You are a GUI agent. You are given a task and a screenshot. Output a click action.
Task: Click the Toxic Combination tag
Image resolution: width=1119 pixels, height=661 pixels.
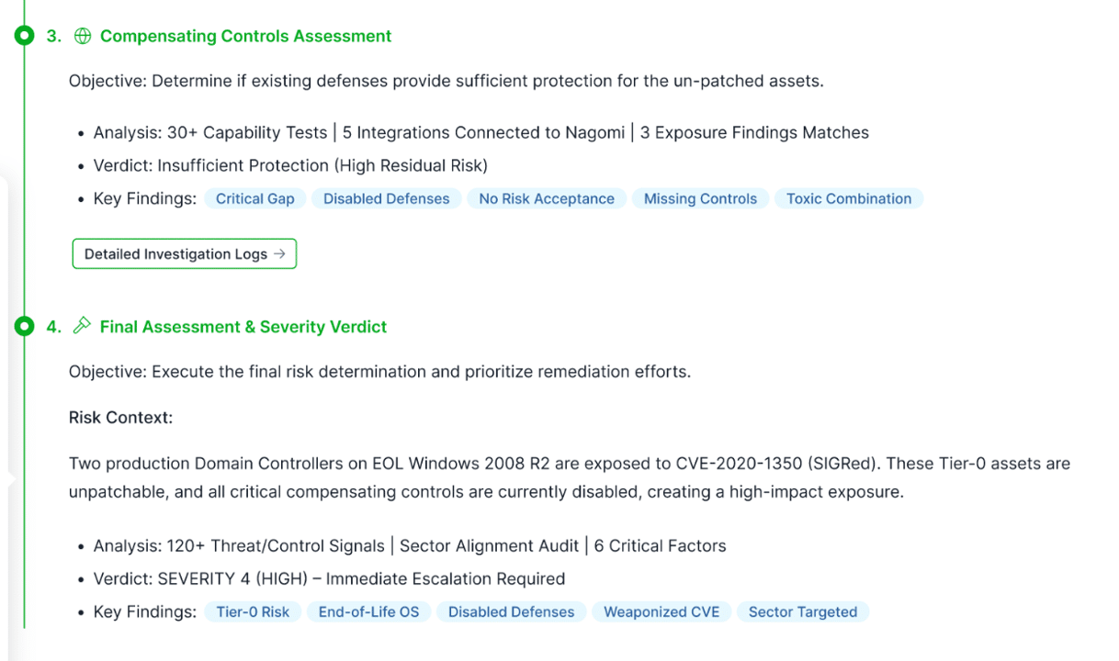(x=849, y=198)
